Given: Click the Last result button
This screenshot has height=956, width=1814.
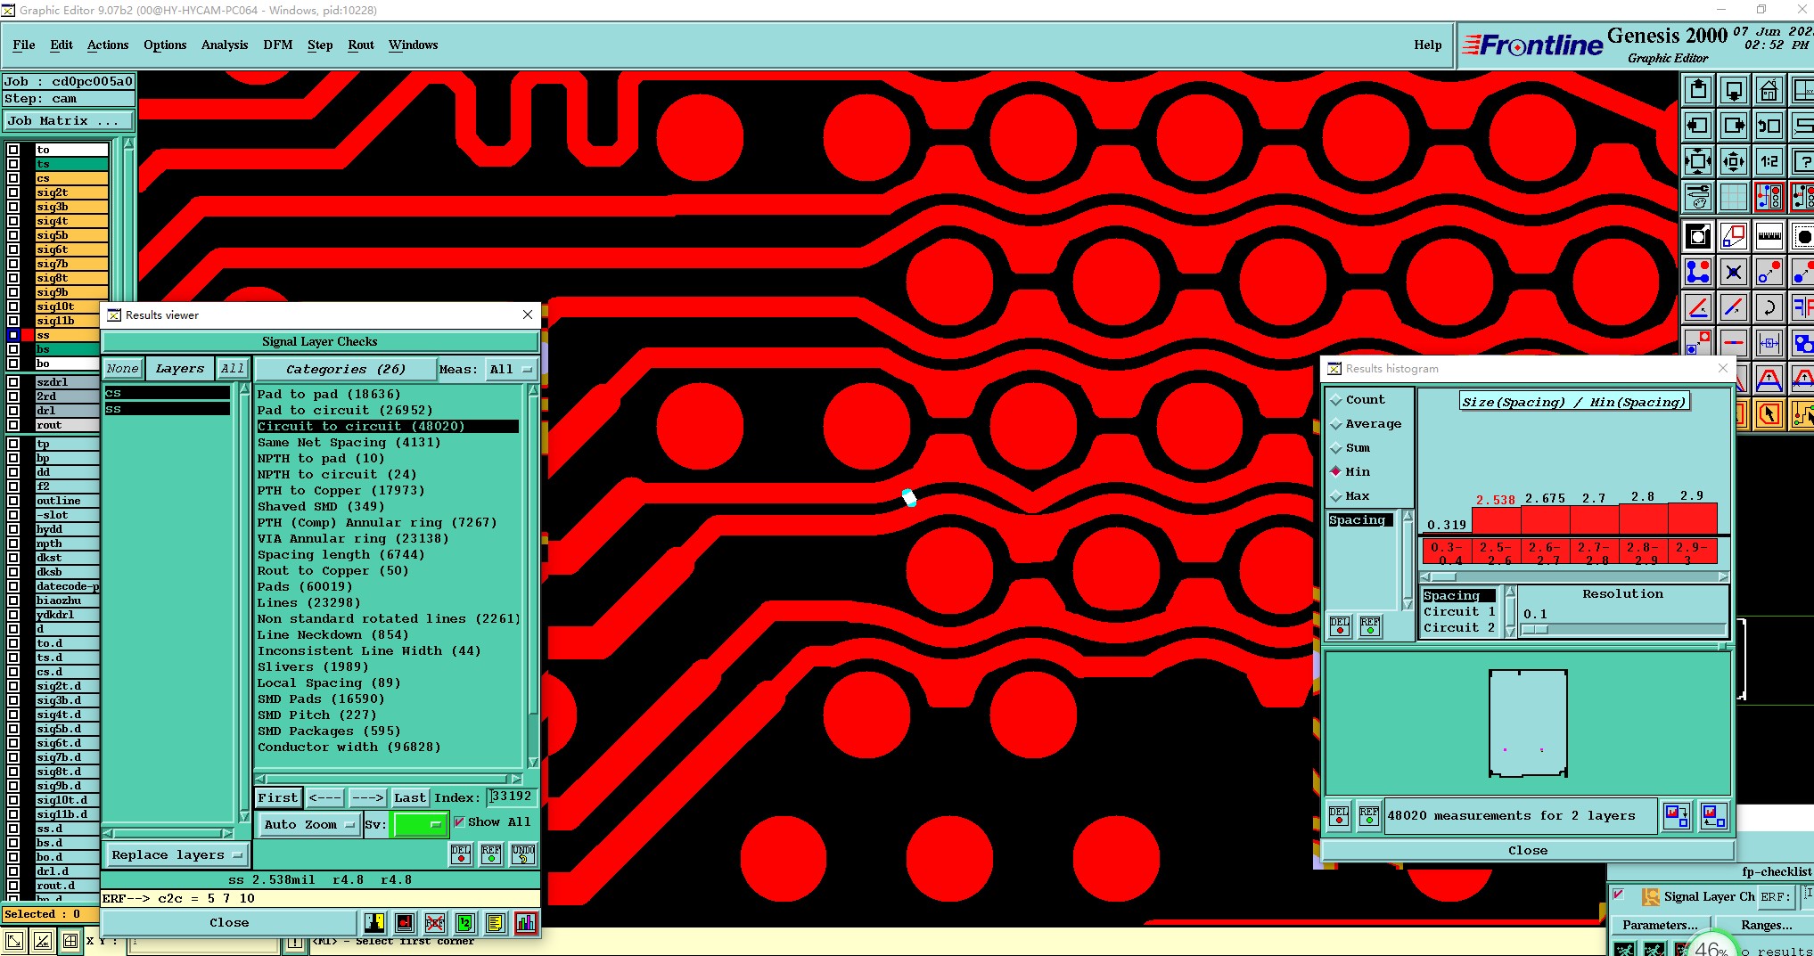Looking at the screenshot, I should click(410, 797).
